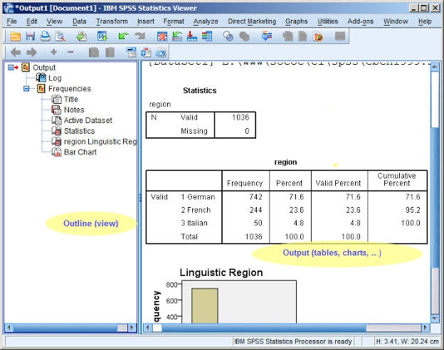Open a file with the folder icon
The width and height of the screenshot is (444, 350).
point(15,36)
